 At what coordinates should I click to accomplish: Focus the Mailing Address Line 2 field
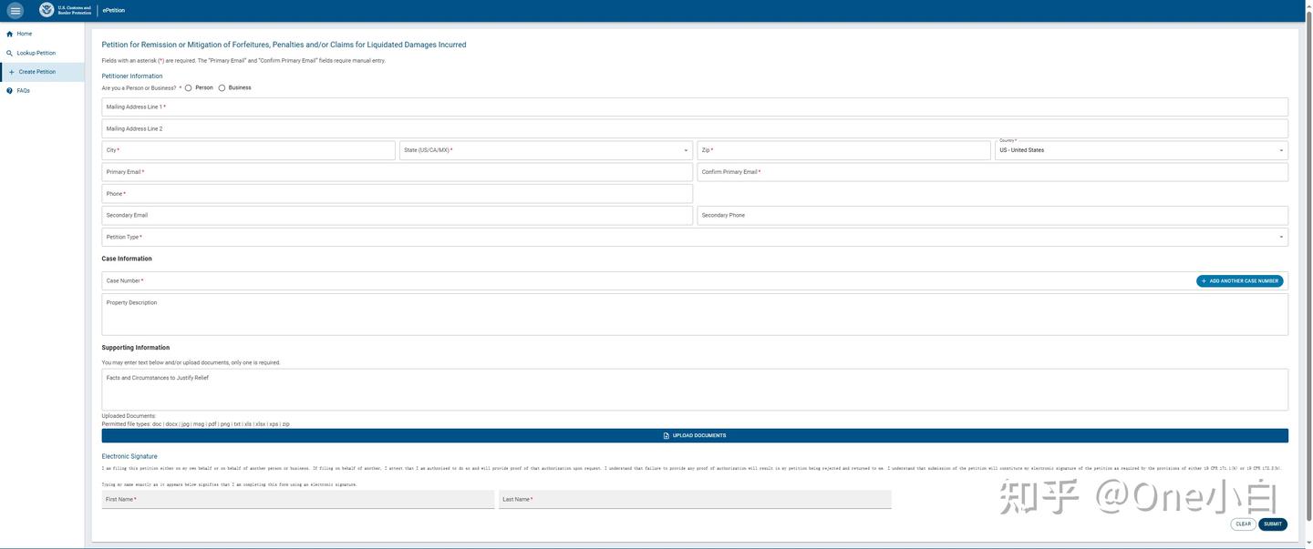[695, 128]
